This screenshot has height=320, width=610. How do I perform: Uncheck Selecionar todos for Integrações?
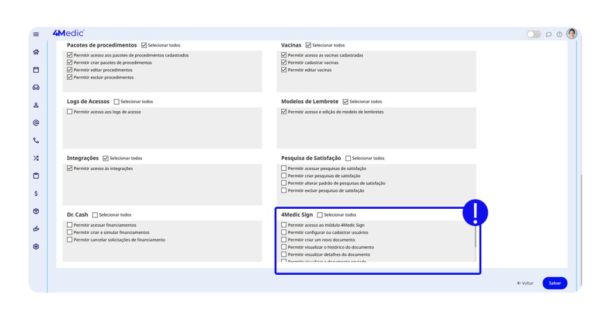point(106,158)
